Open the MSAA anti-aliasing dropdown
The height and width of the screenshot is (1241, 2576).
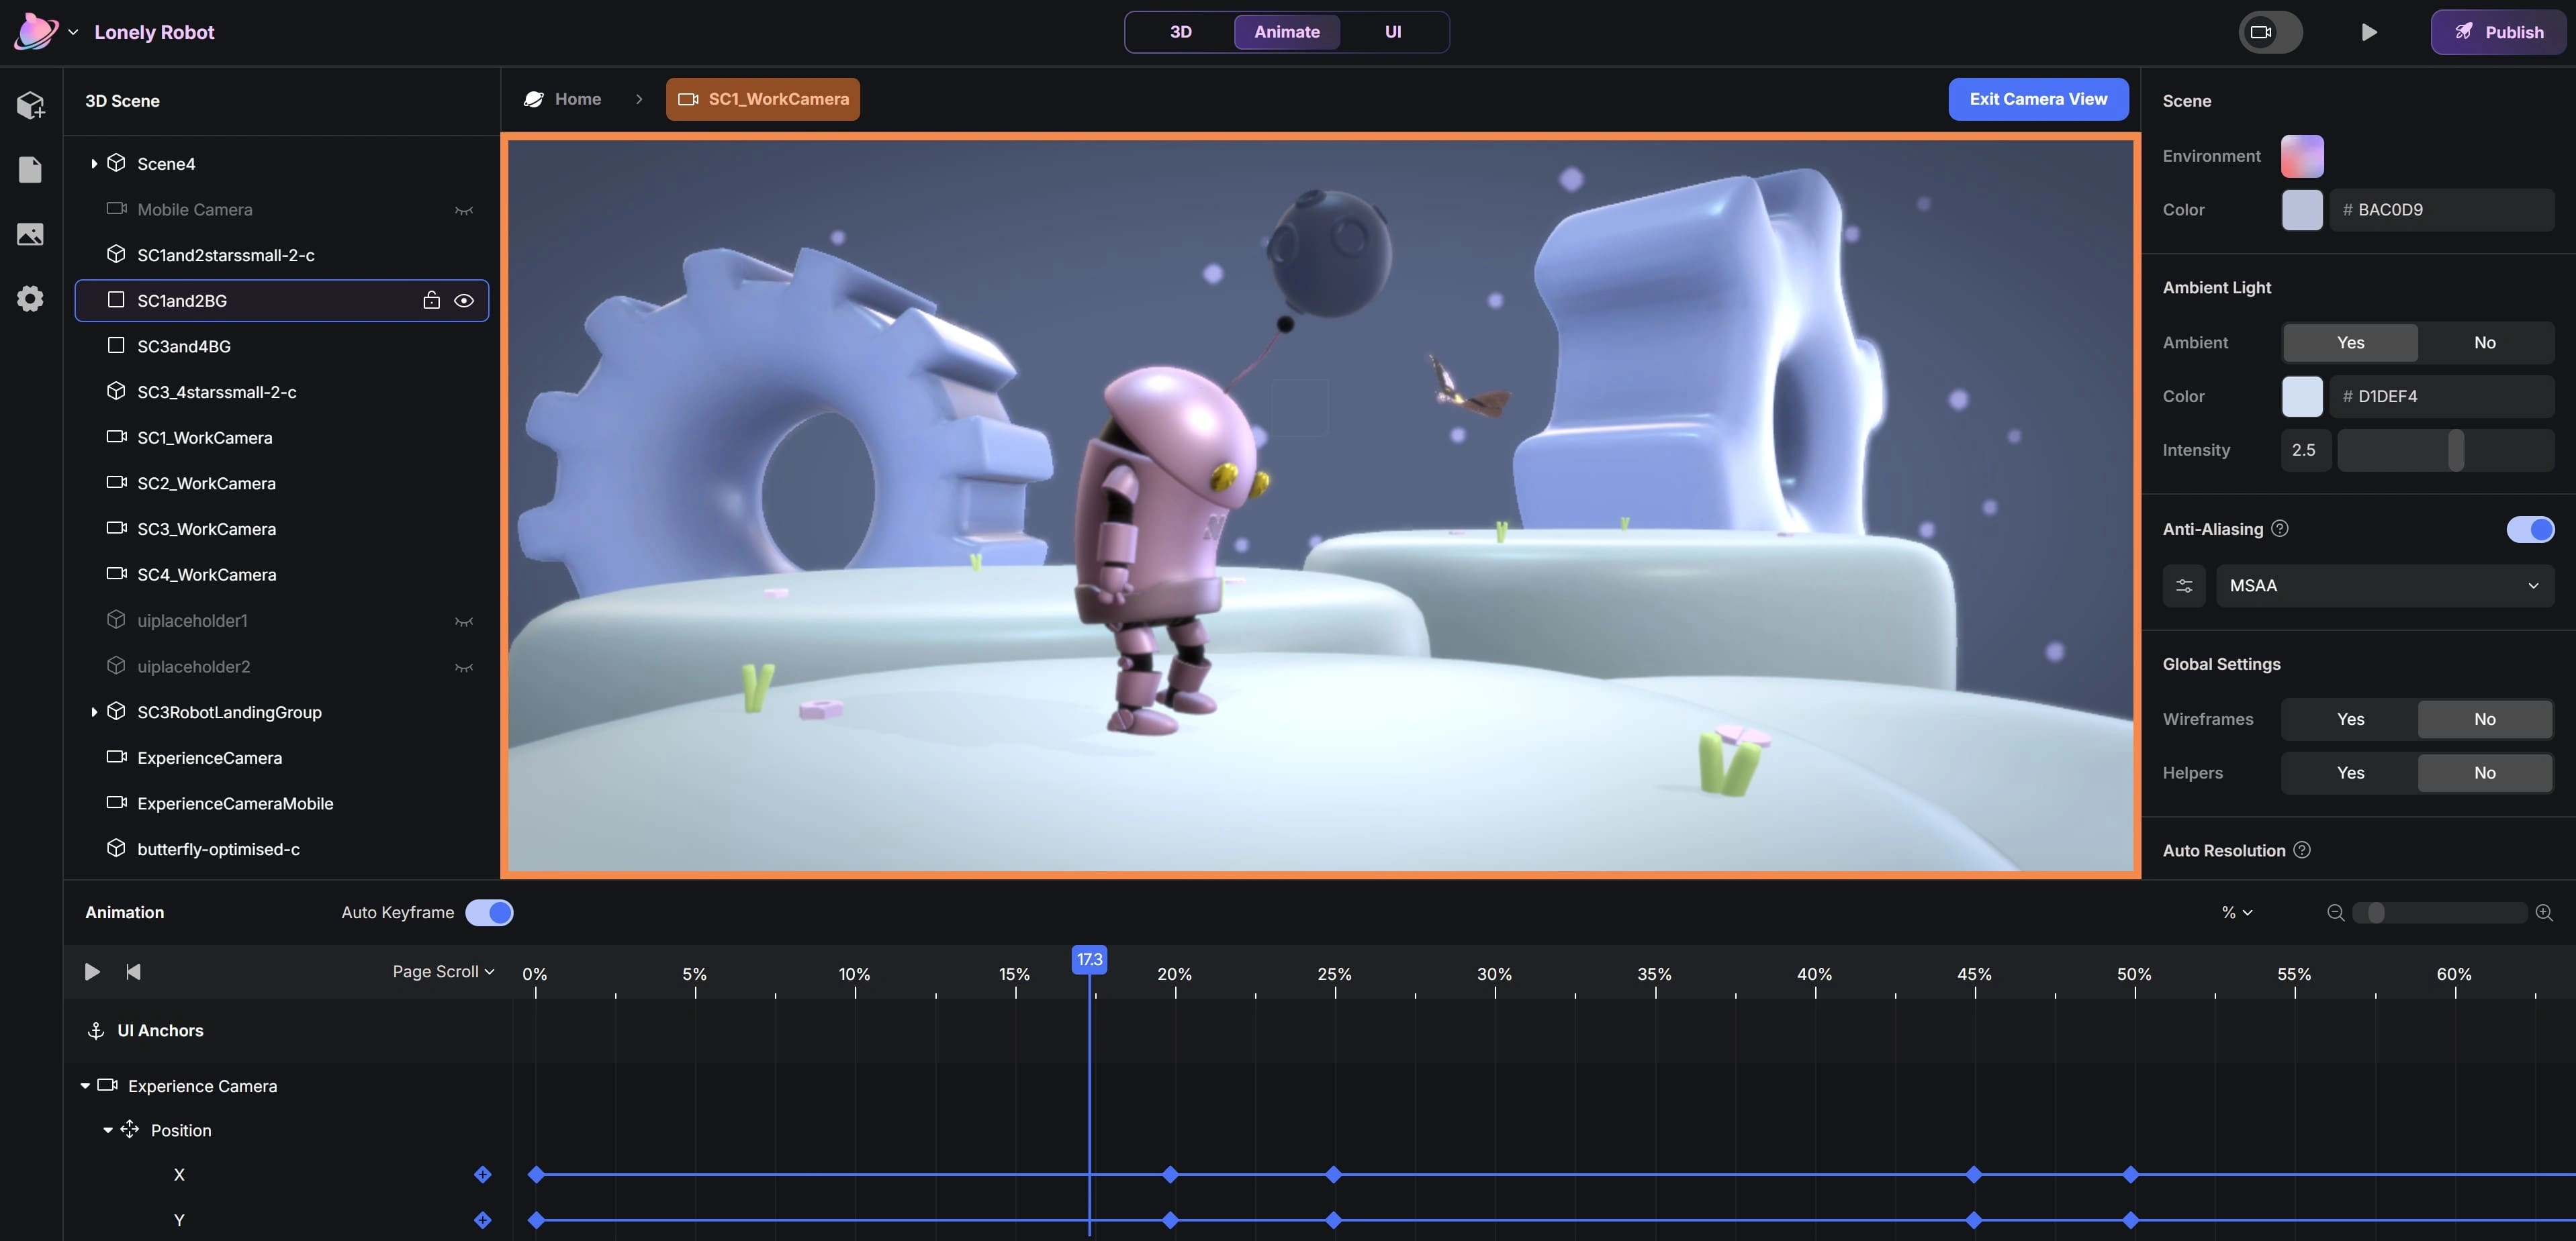(2385, 585)
